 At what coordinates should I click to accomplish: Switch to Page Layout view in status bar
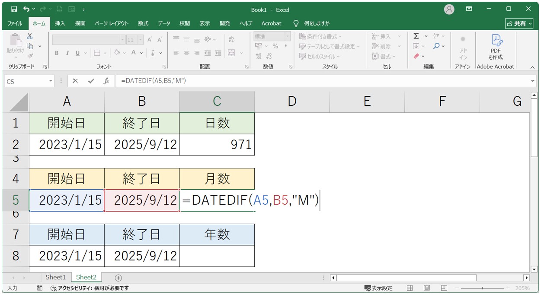coord(426,288)
